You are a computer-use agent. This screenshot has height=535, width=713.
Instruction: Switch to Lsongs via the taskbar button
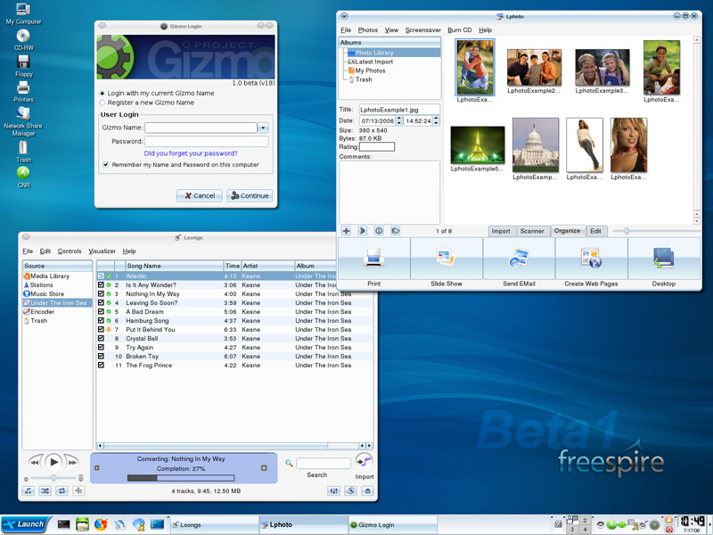pos(214,524)
